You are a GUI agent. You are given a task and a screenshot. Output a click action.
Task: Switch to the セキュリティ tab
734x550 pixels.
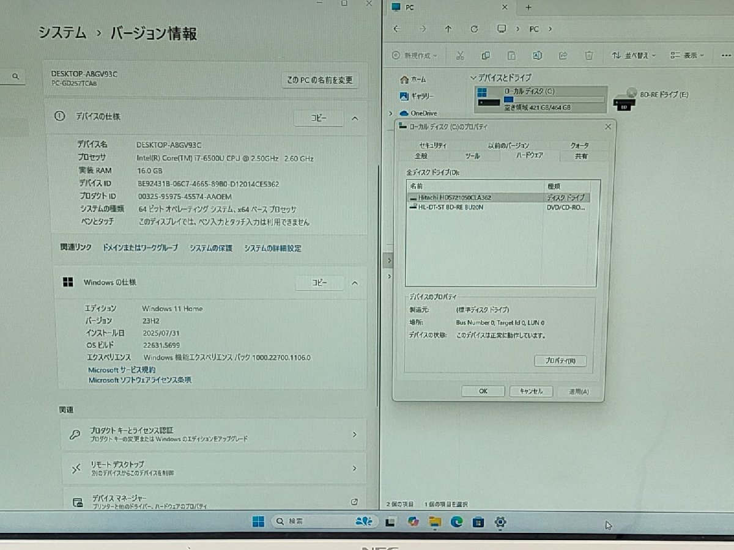point(433,145)
